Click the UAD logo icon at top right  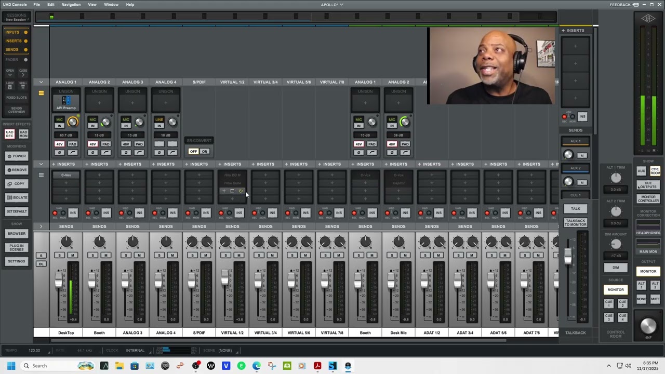648,19
